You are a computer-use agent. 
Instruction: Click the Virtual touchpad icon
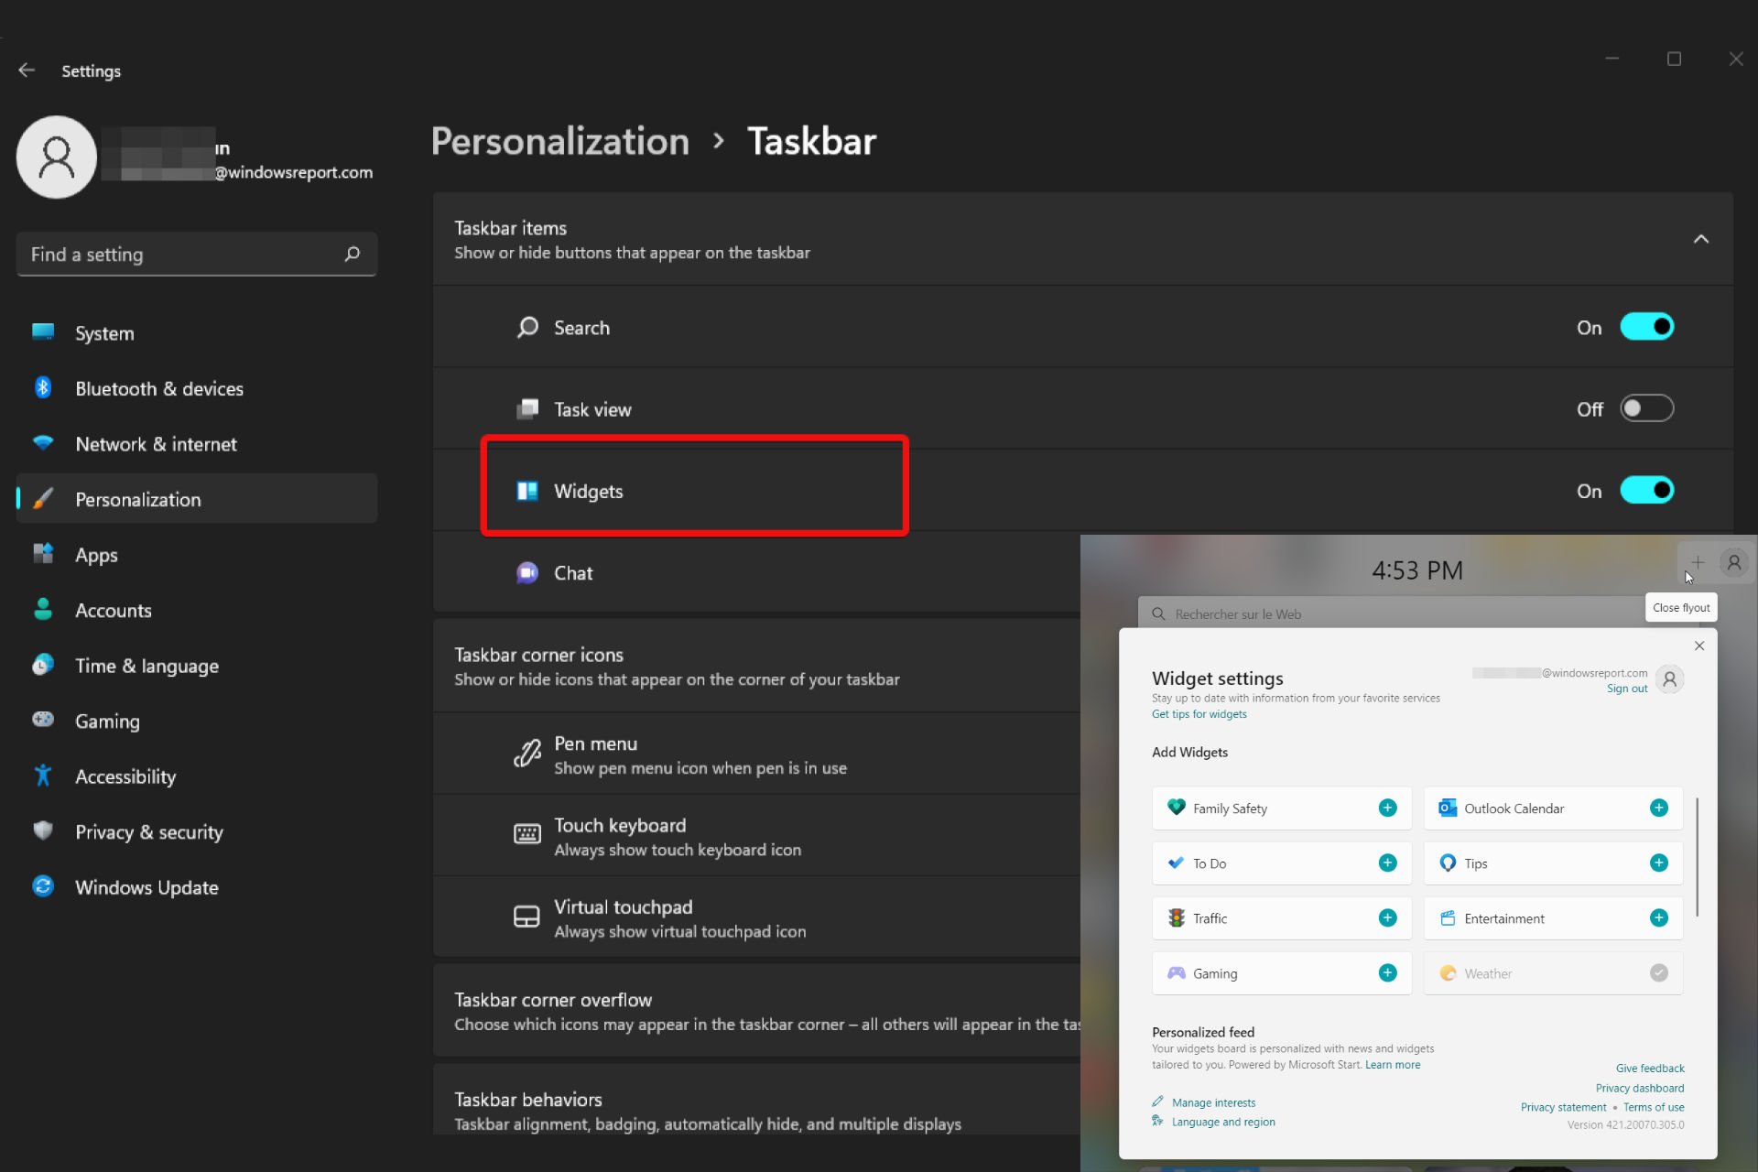[x=526, y=917]
